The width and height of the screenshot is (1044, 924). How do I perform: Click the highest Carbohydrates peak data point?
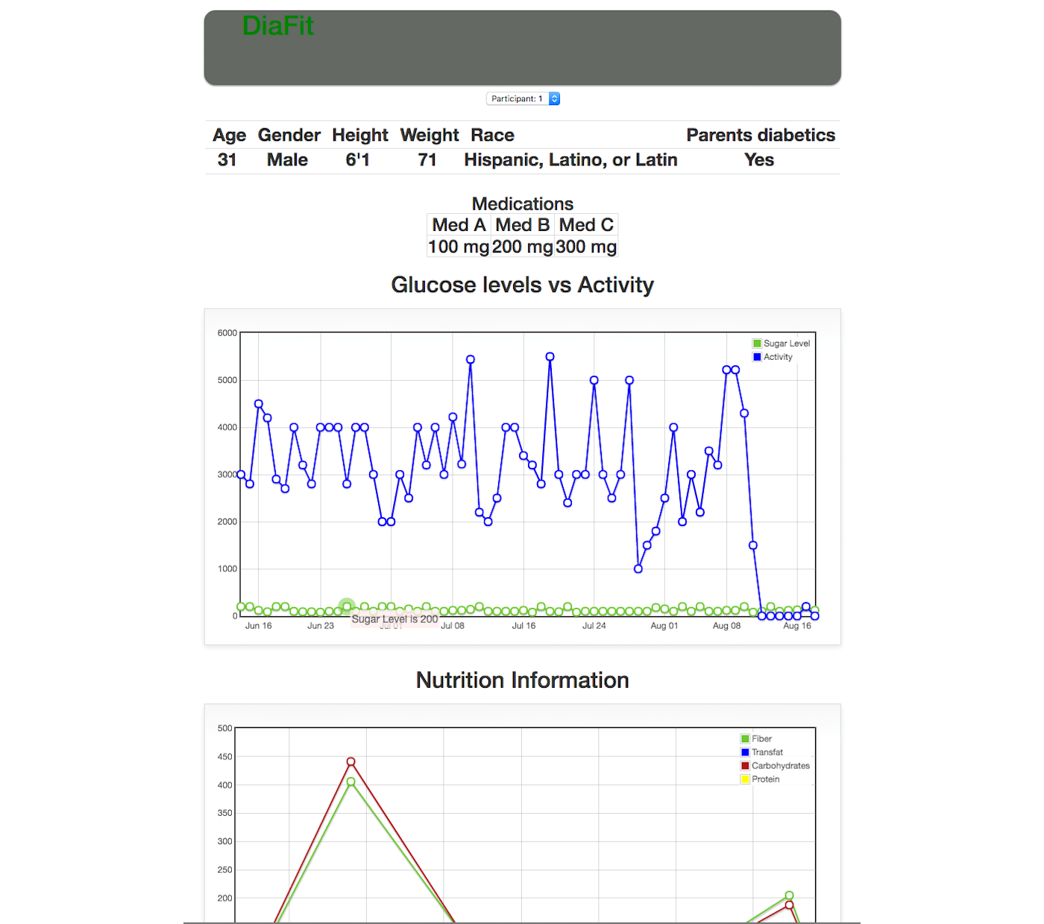(350, 762)
